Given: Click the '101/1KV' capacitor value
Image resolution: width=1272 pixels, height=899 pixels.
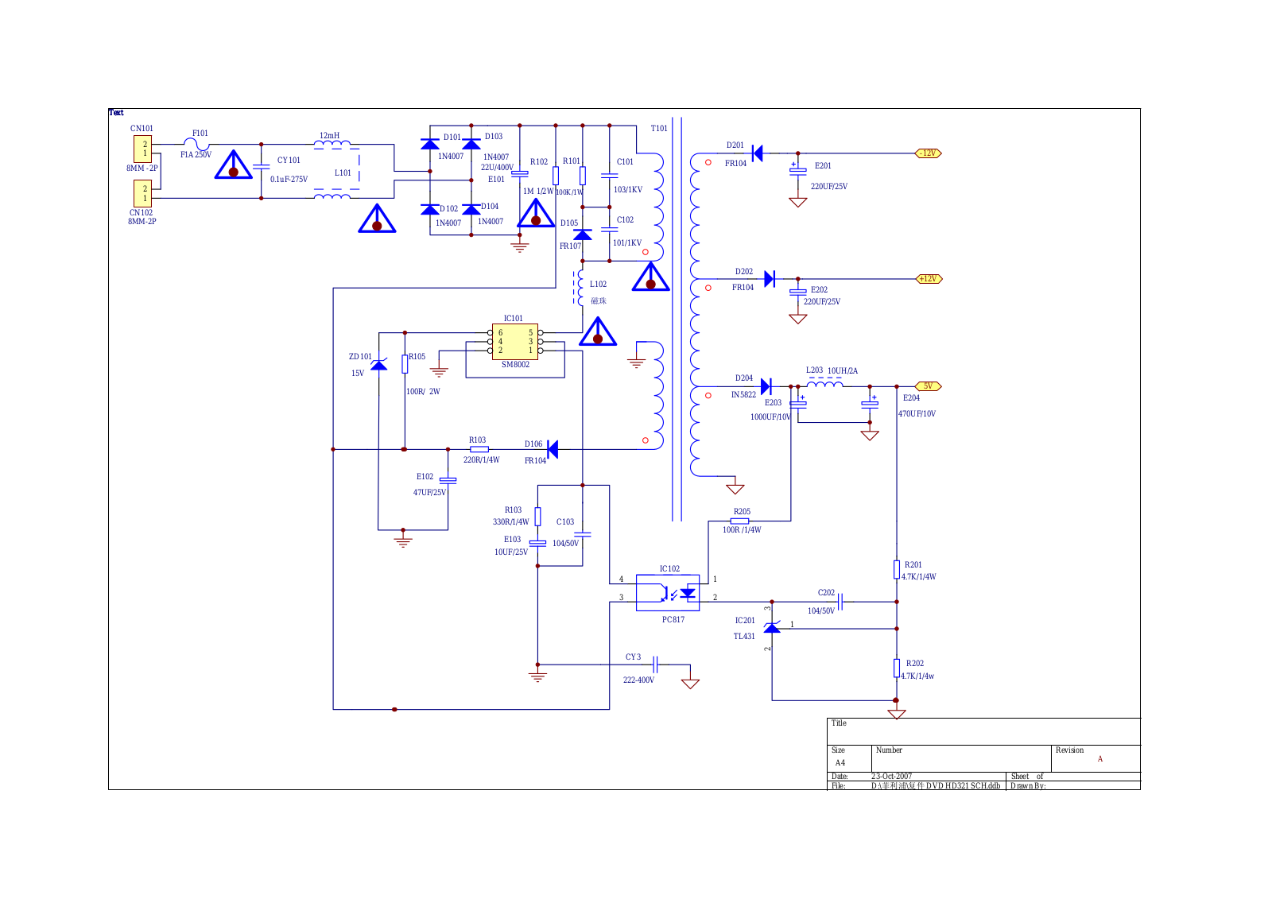Looking at the screenshot, I should [x=626, y=243].
